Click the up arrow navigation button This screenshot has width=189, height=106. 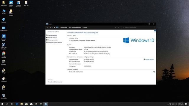click(55, 27)
